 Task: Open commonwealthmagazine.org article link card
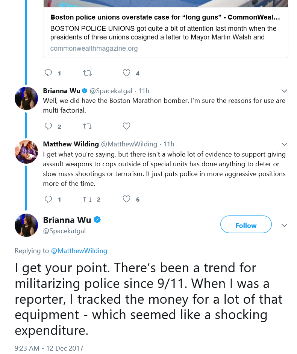[165, 32]
